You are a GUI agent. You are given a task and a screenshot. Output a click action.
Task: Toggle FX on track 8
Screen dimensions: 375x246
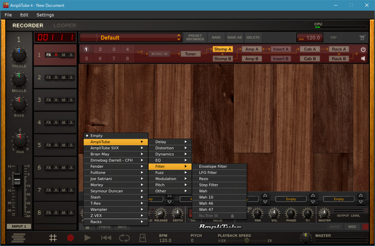click(x=49, y=213)
